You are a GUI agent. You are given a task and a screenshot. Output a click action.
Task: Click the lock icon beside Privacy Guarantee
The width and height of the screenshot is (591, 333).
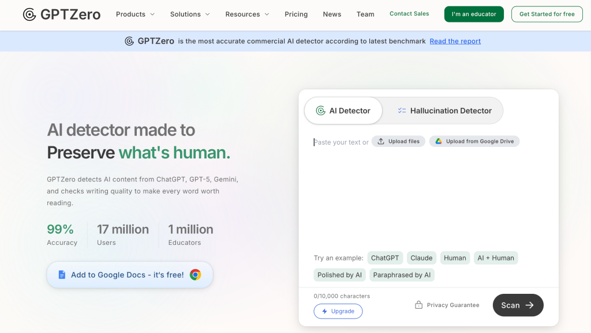[419, 305]
